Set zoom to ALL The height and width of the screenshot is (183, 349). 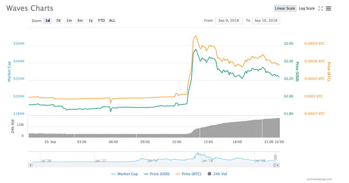click(112, 20)
